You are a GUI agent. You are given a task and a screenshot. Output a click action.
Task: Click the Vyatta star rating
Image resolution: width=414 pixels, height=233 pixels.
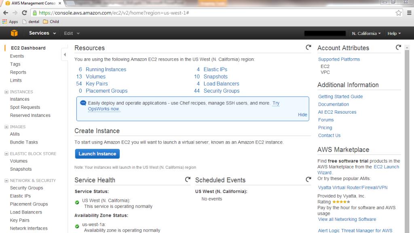341,201
